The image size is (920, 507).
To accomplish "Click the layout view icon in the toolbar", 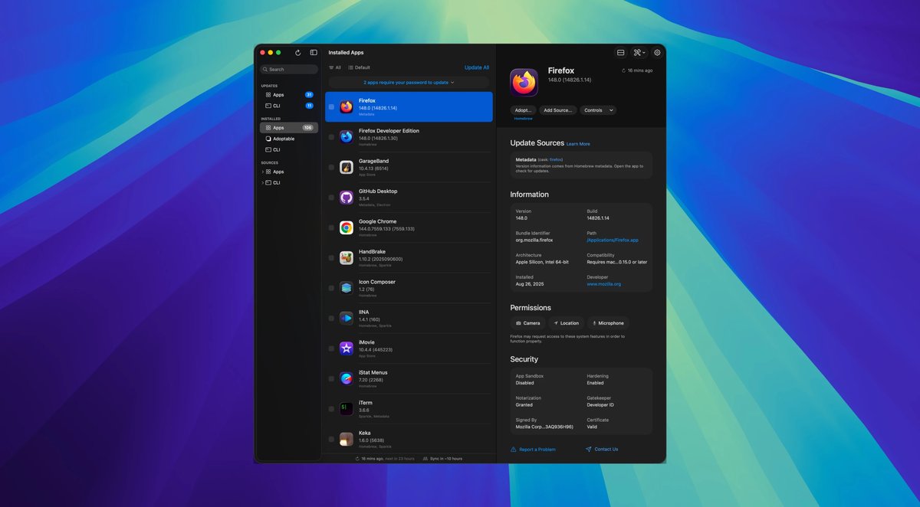I will click(x=620, y=53).
